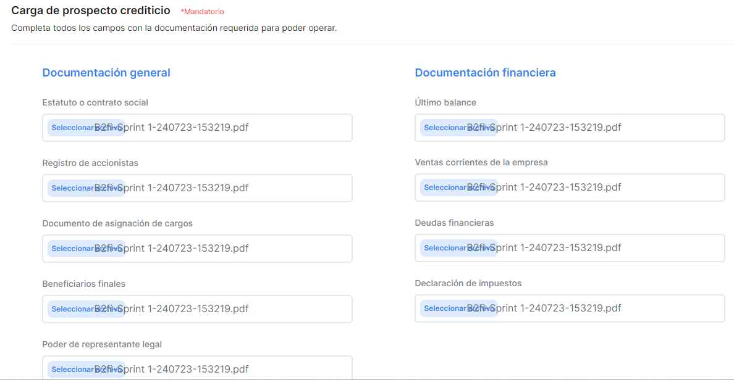Viewport: 734px width, 380px height.
Task: Click Seleccionar archivo for Estatuto o contrato social
Action: (73, 128)
